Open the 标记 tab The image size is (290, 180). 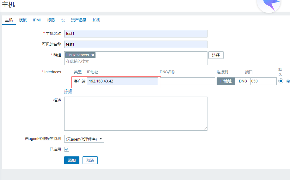click(x=51, y=20)
